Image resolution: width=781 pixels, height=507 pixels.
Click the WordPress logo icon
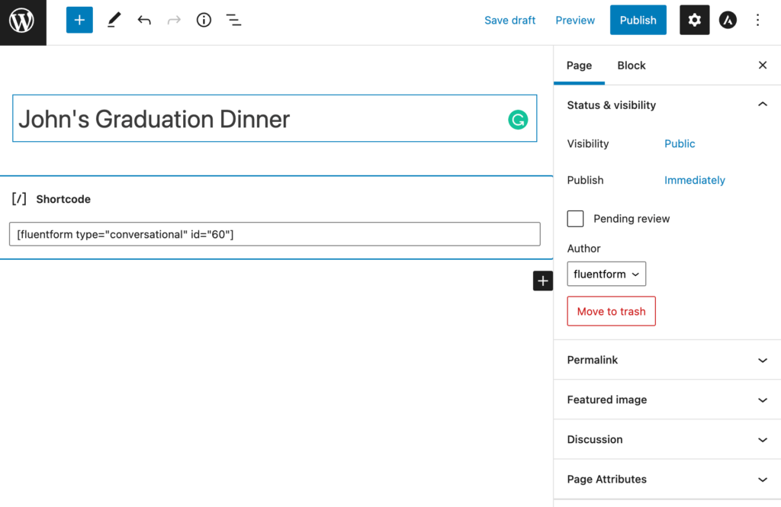click(x=22, y=21)
